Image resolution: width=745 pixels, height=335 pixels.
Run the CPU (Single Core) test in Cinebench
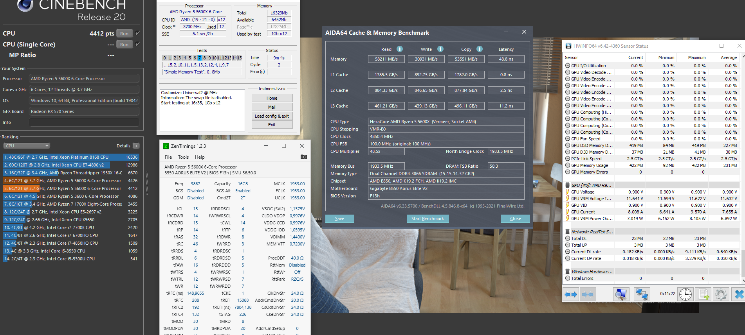coord(124,45)
